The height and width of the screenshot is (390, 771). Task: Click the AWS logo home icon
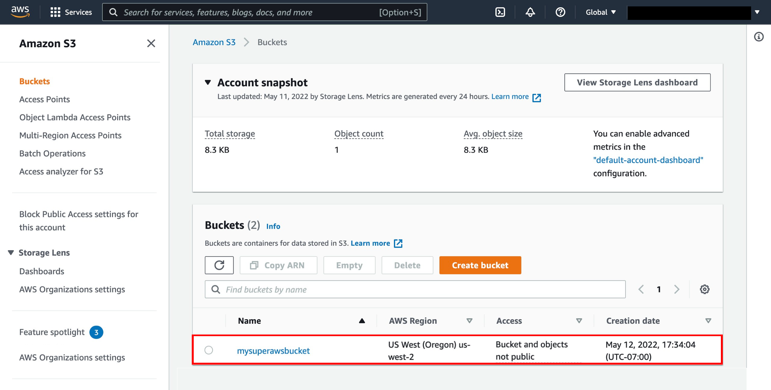(20, 12)
